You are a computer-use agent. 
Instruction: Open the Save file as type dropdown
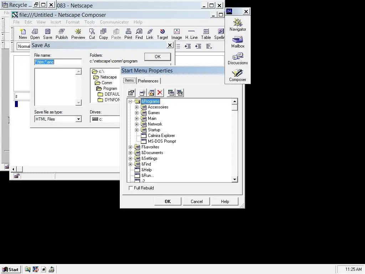coord(78,119)
